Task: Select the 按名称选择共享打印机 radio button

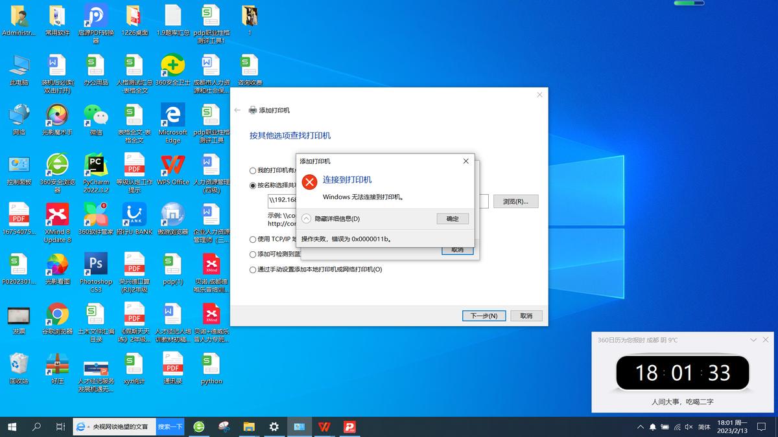Action: (x=253, y=185)
